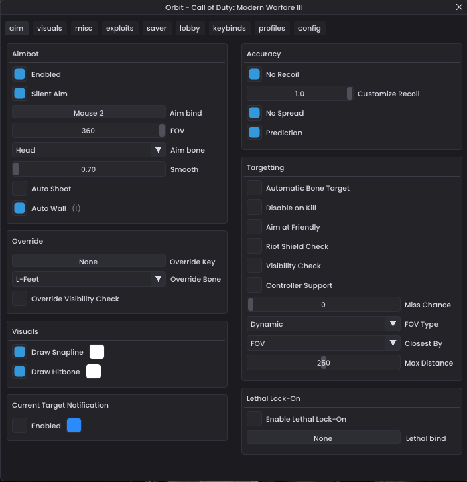Toggle the Draw Hitbone checkbox
Viewport: 467px width, 482px height.
[19, 372]
